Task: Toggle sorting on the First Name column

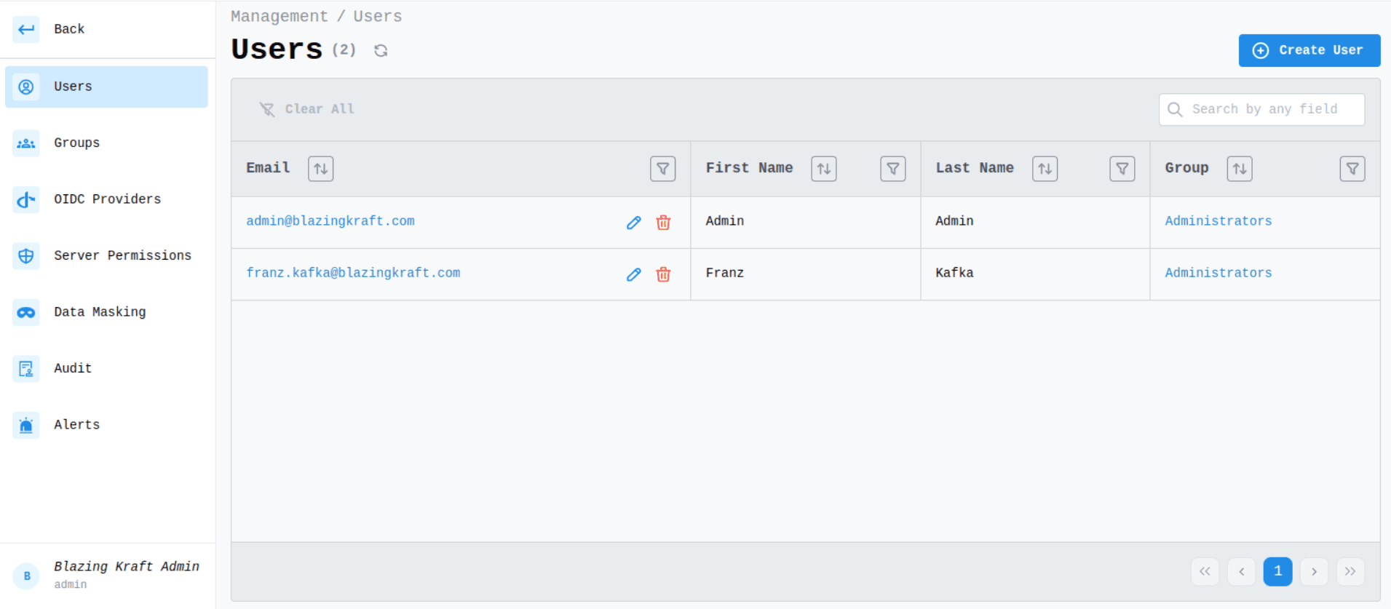Action: (x=823, y=169)
